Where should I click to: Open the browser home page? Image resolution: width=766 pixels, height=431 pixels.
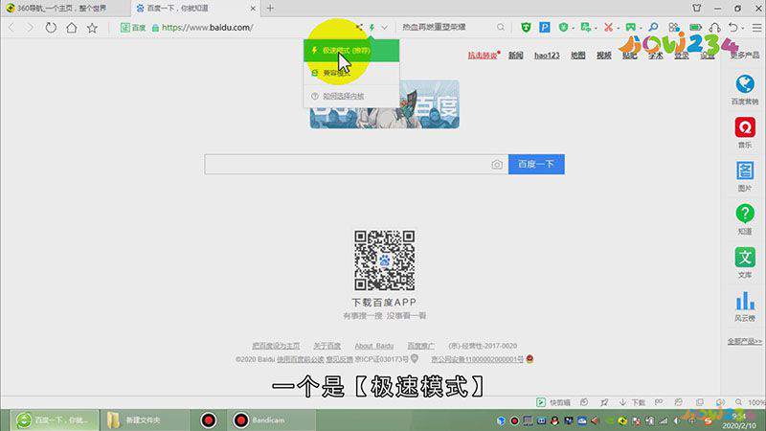click(x=71, y=28)
